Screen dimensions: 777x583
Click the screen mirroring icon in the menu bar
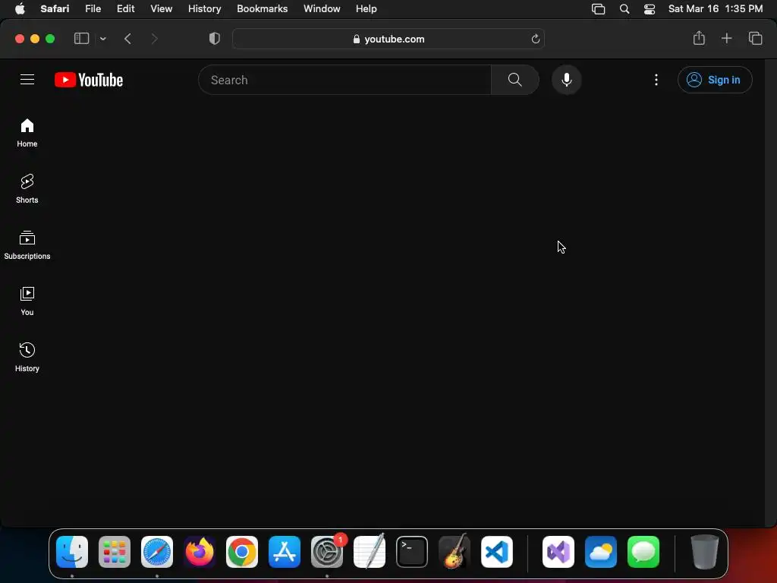click(598, 9)
